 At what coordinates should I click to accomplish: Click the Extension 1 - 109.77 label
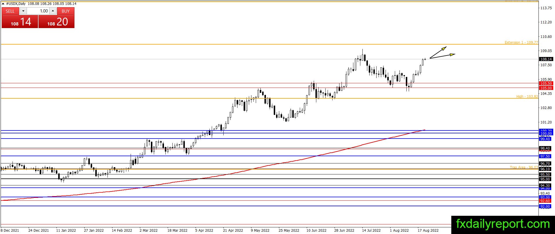(x=521, y=42)
